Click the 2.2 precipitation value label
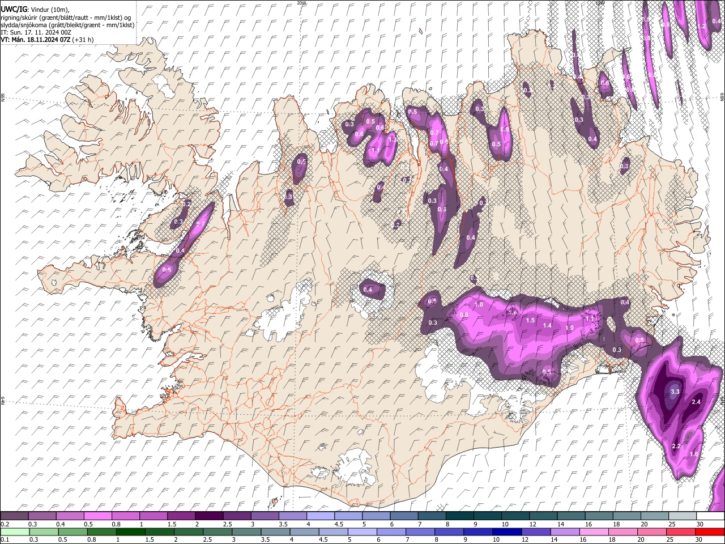Image resolution: width=725 pixels, height=544 pixels. (x=676, y=446)
